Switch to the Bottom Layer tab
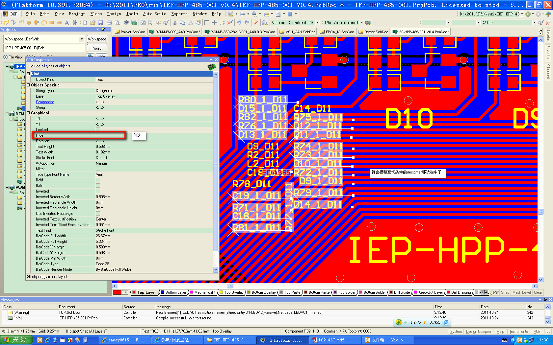The width and height of the screenshot is (553, 345). coord(173,292)
